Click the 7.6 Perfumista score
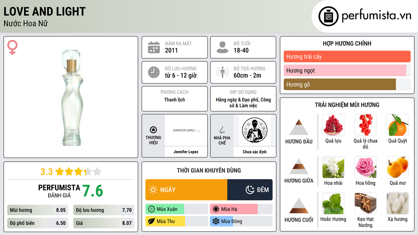Viewport: 418px width, 235px height. (93, 191)
